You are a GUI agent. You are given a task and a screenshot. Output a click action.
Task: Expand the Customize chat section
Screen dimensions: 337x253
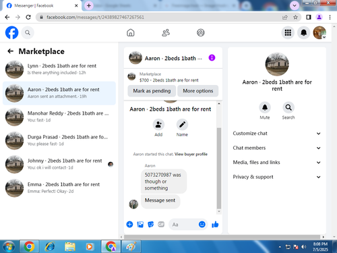point(277,134)
